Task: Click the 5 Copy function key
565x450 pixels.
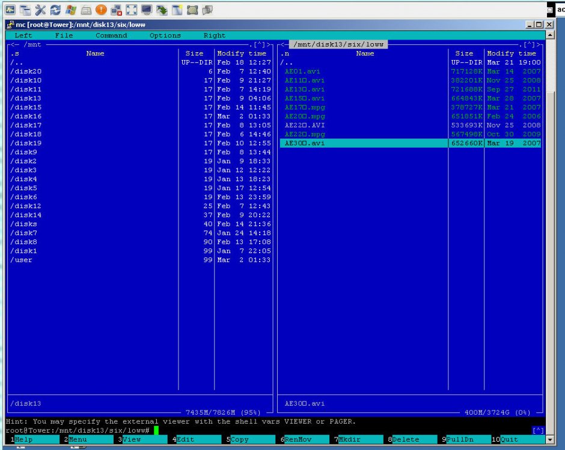Action: [251, 439]
